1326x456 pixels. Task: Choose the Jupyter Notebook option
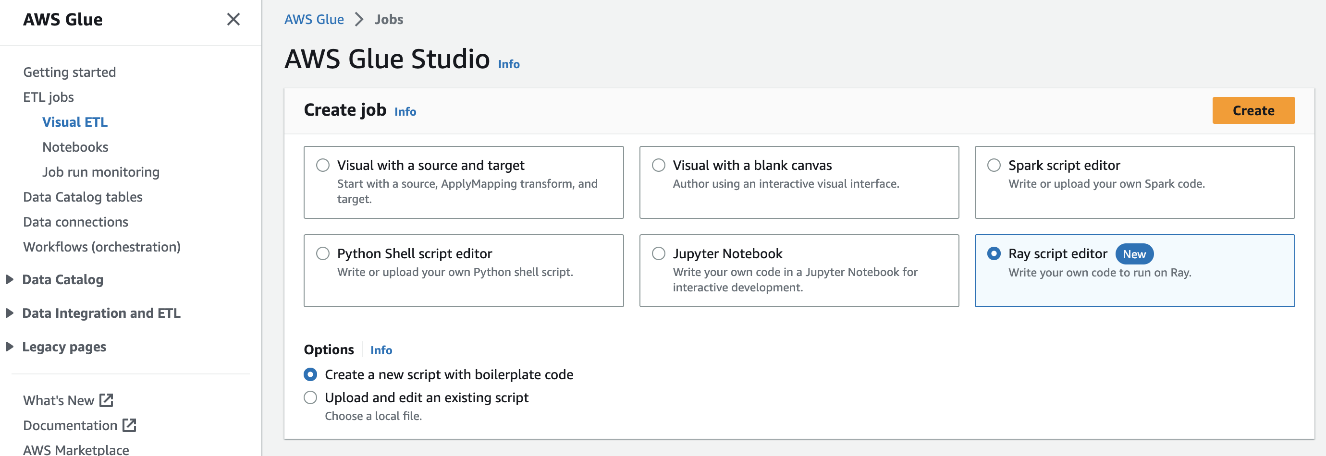(658, 253)
